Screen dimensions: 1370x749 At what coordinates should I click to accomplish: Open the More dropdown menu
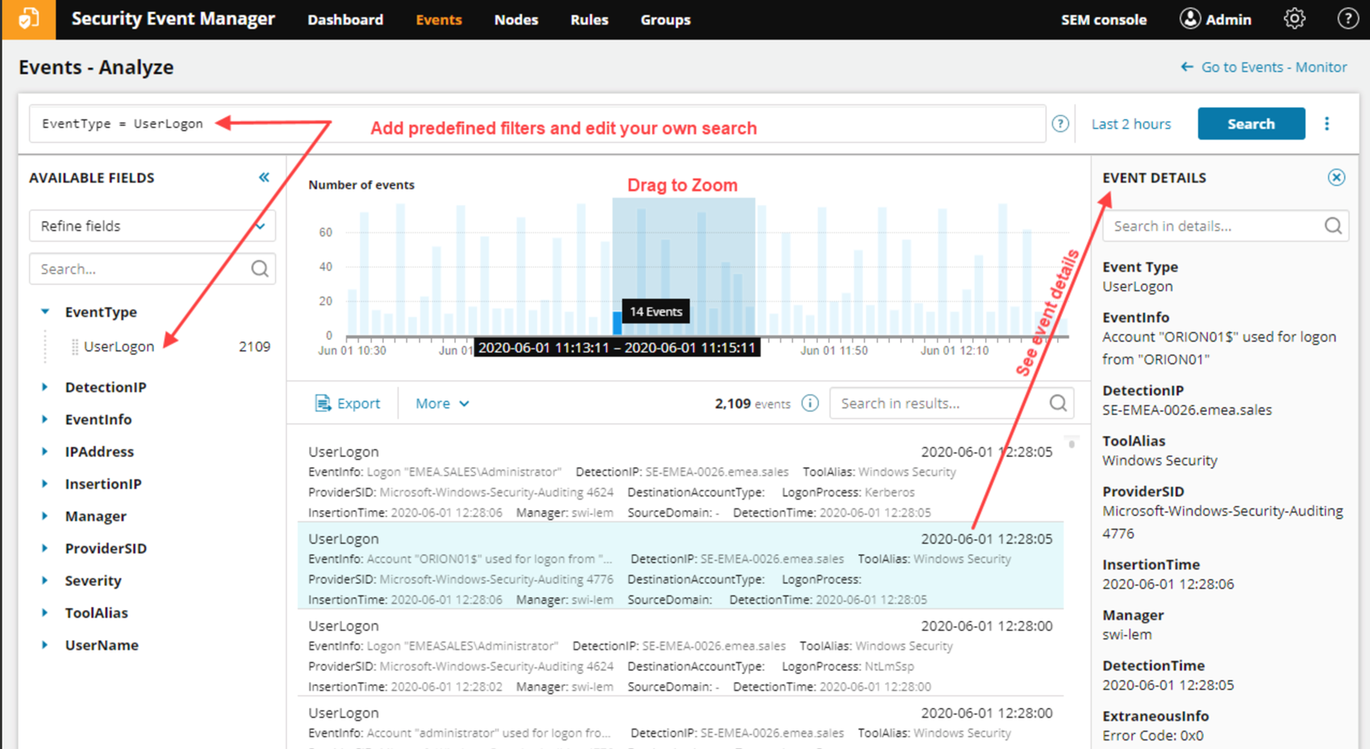pos(442,404)
